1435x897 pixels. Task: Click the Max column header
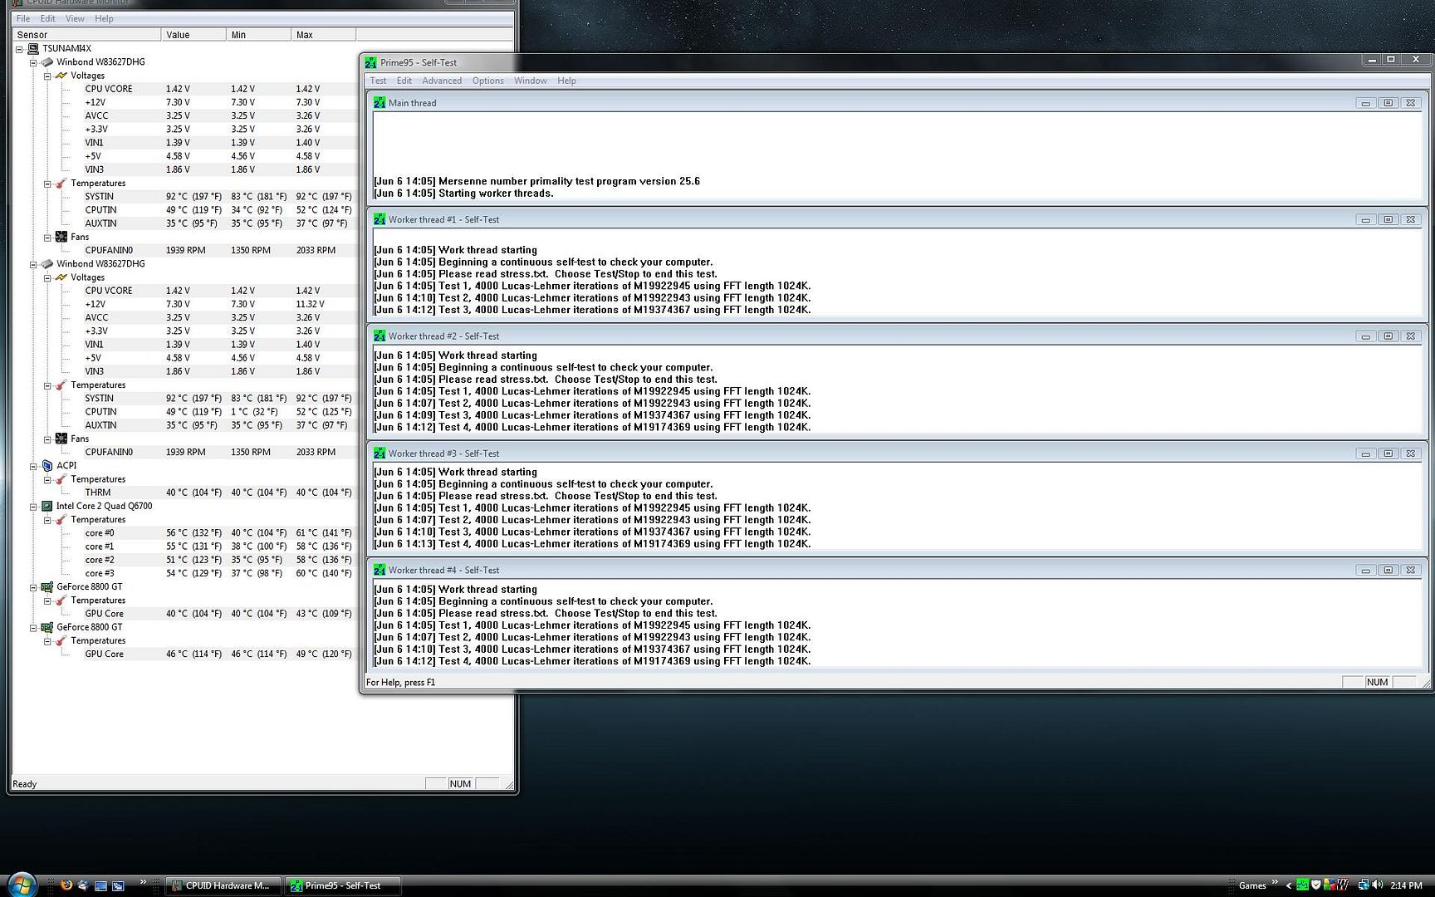[x=323, y=35]
